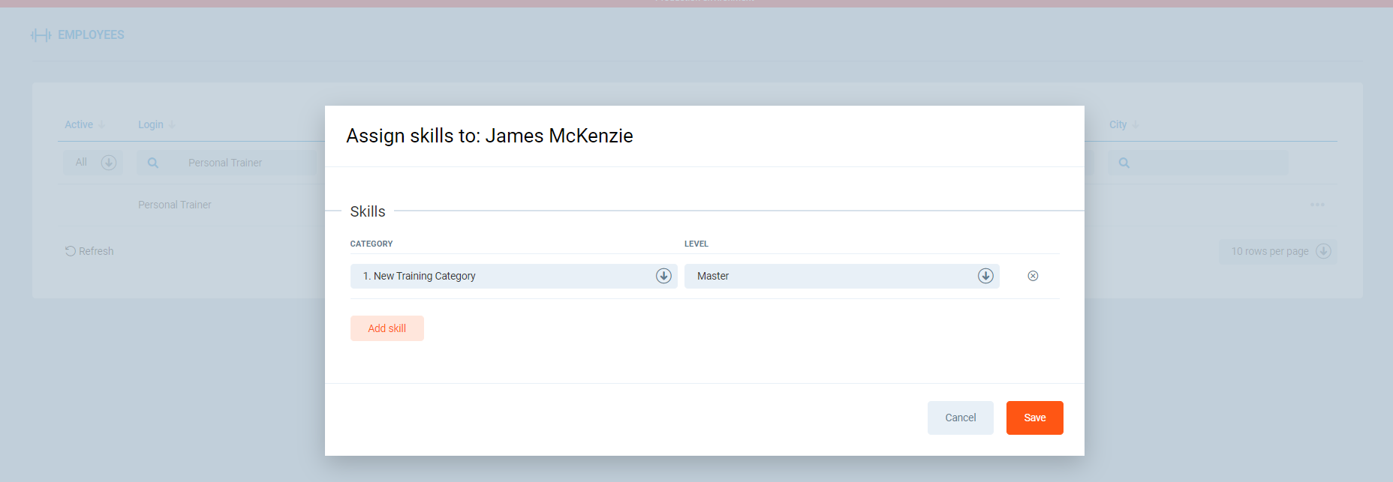Cancel the assign skills dialog
The height and width of the screenshot is (482, 1393).
click(960, 418)
